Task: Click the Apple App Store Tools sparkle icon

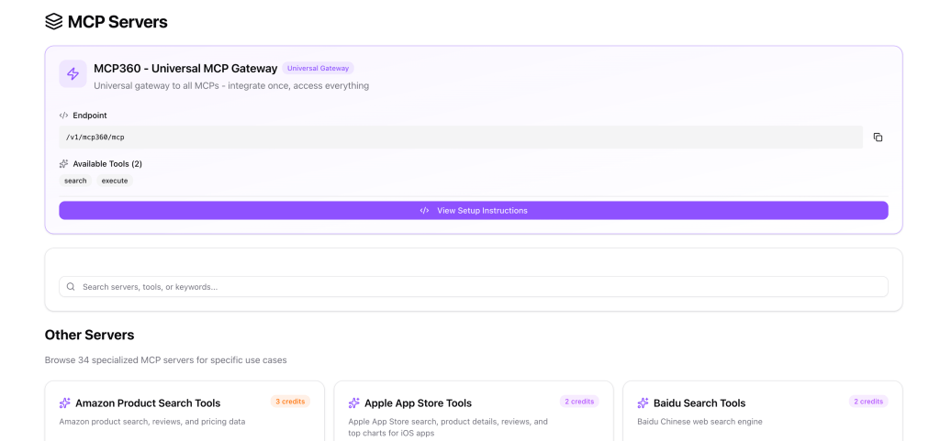Action: click(354, 403)
